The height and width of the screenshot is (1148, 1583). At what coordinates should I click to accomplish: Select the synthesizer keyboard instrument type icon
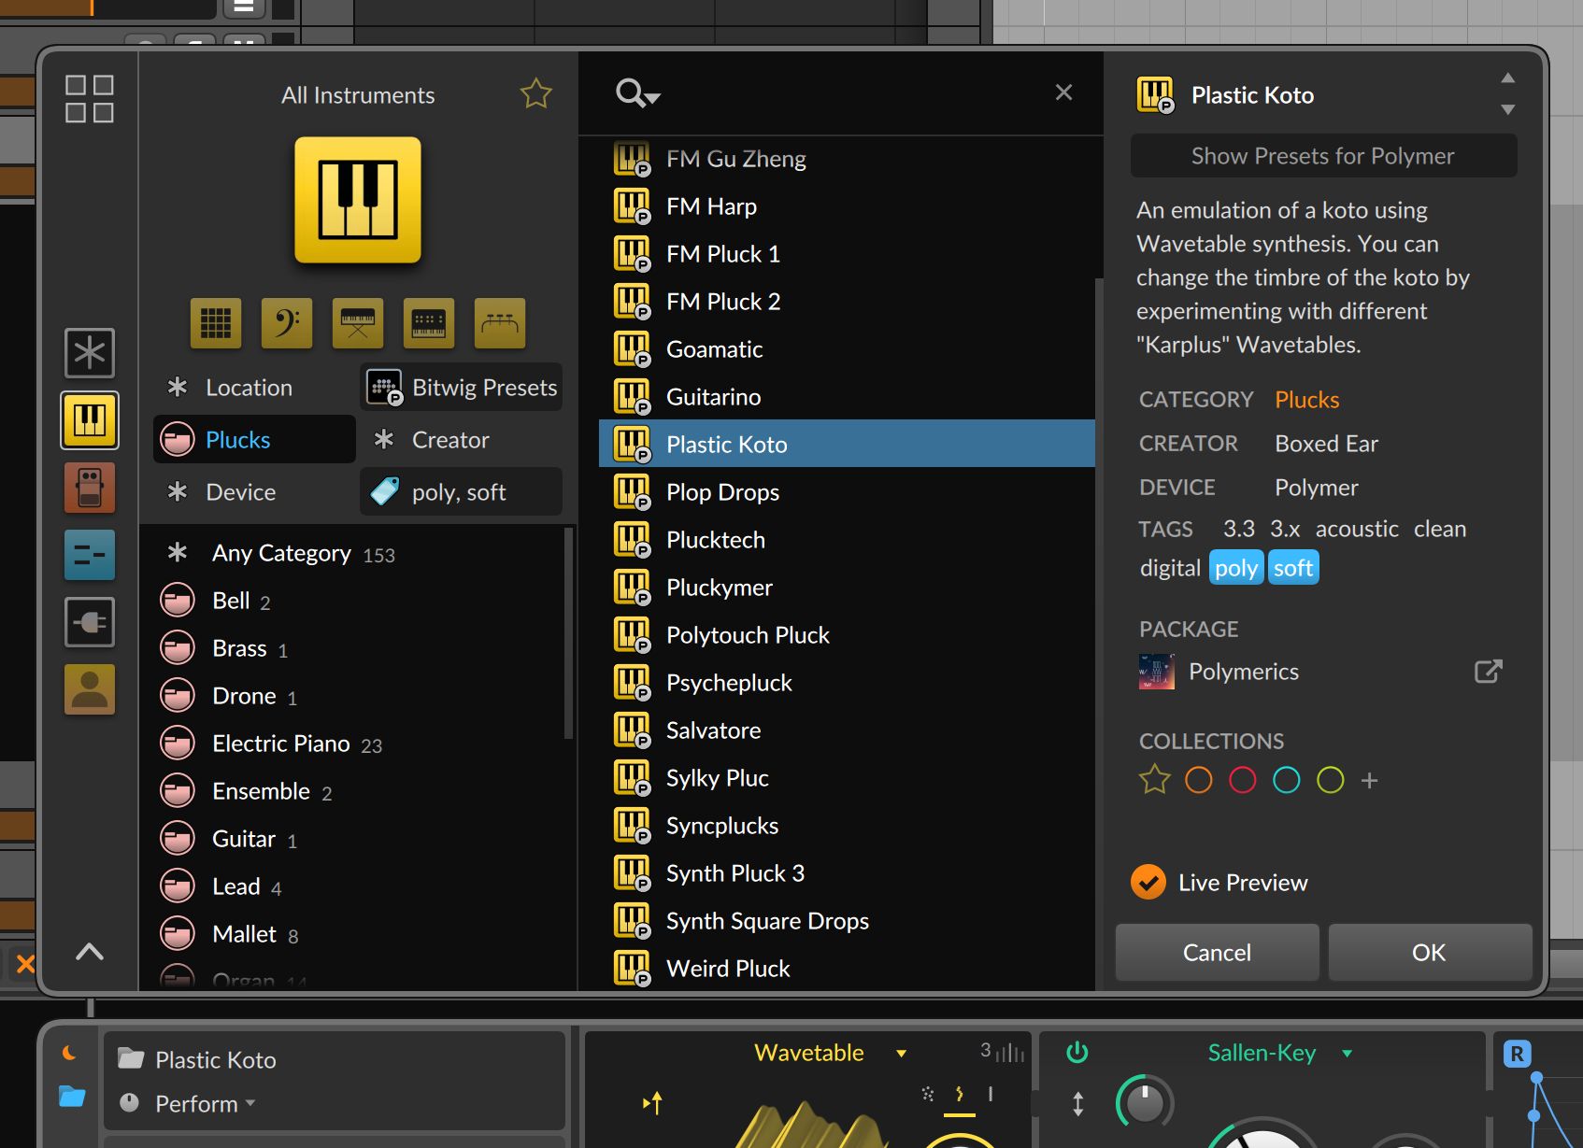428,322
